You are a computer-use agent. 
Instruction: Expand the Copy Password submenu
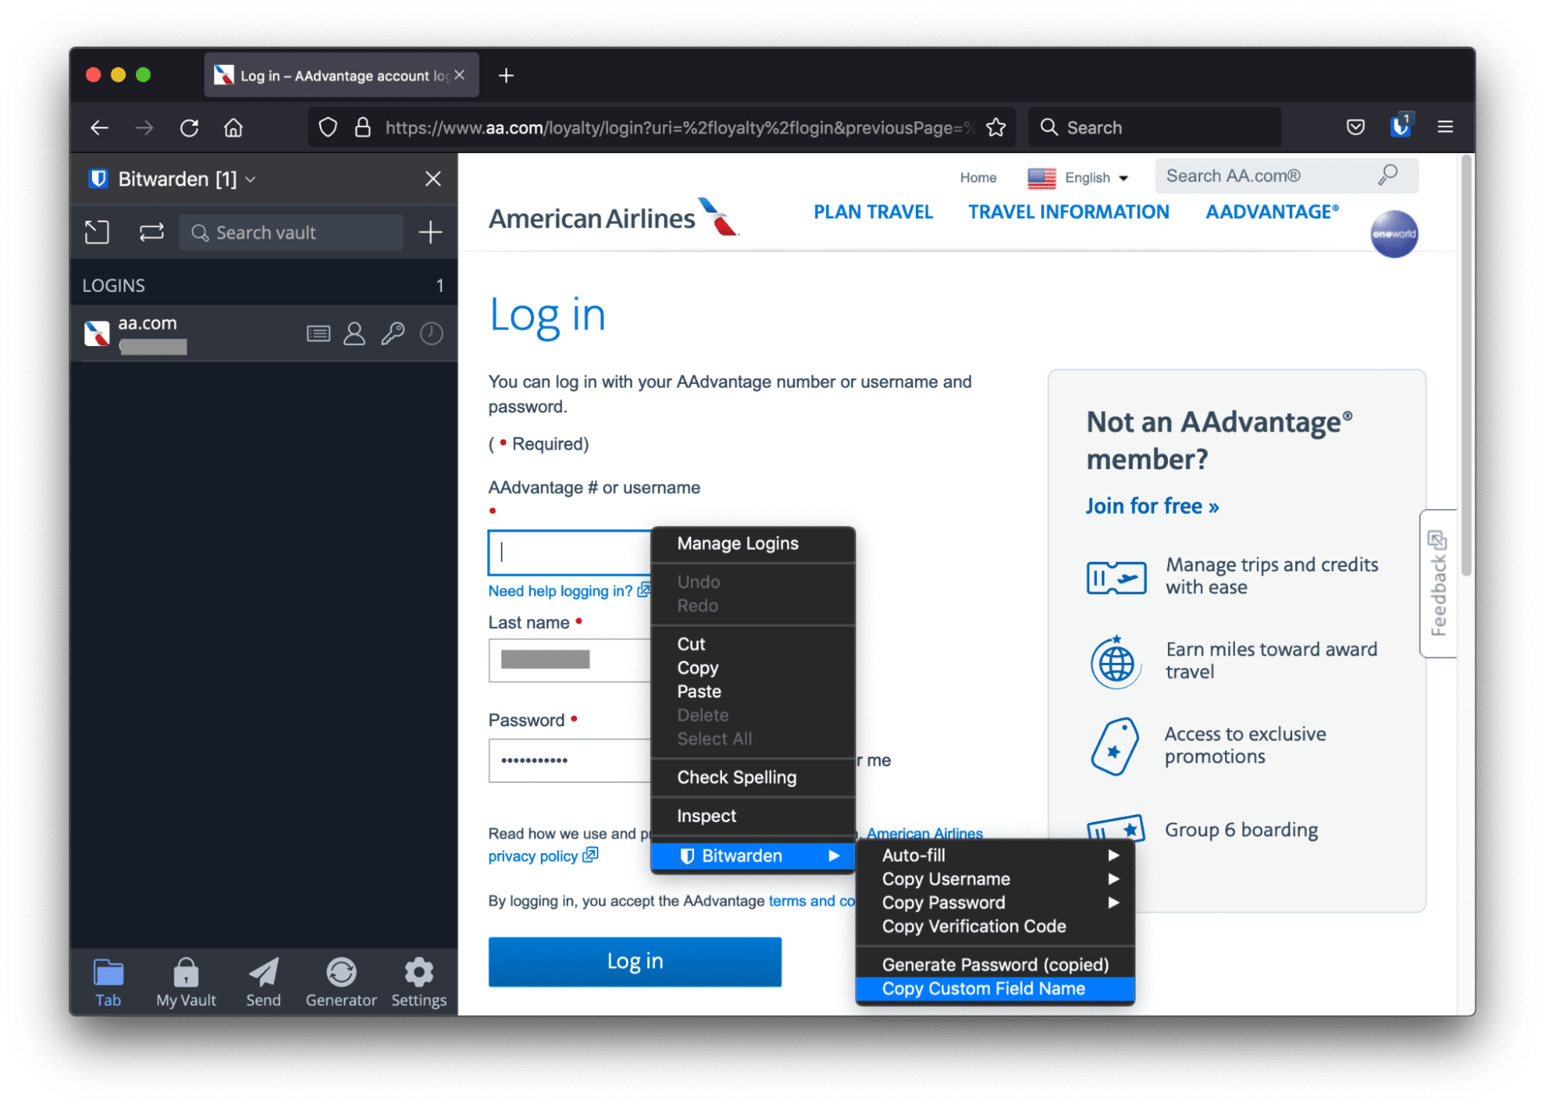coord(995,902)
